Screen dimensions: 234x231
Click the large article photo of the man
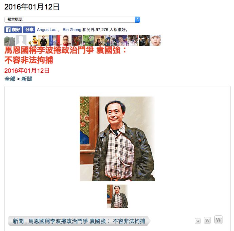point(117,139)
